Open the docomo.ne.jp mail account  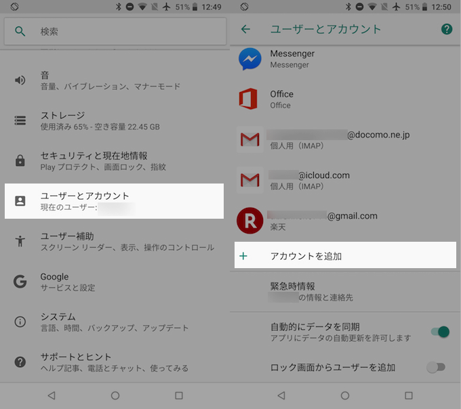(339, 139)
